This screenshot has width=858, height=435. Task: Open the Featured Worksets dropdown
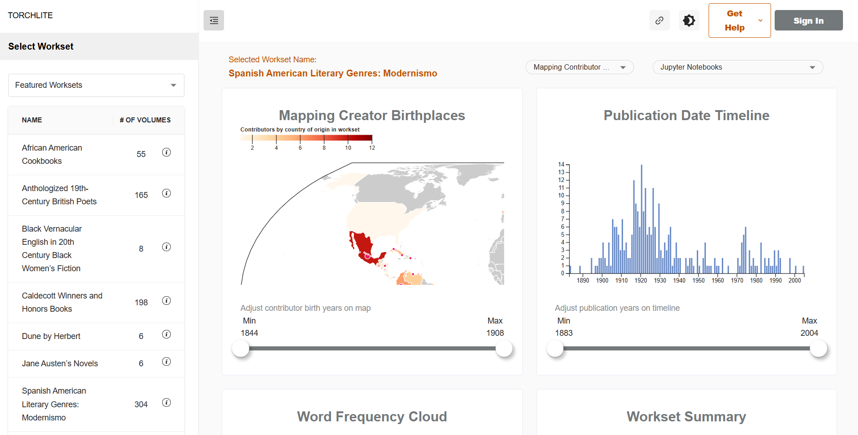[x=96, y=85]
